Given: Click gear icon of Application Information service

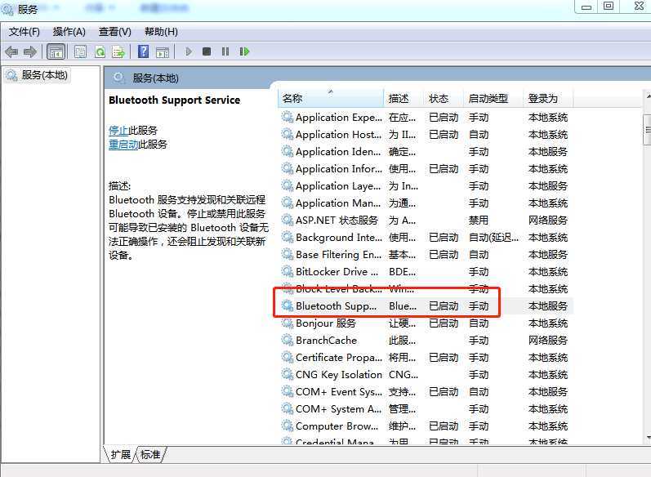Looking at the screenshot, I should [x=288, y=168].
